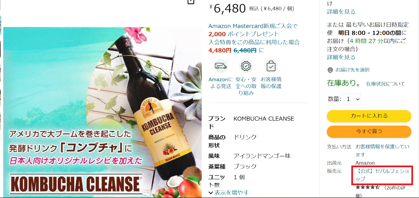This screenshot has height=198, width=419.
Task: Buy now with 今すぐ買う button
Action: pyautogui.click(x=369, y=131)
